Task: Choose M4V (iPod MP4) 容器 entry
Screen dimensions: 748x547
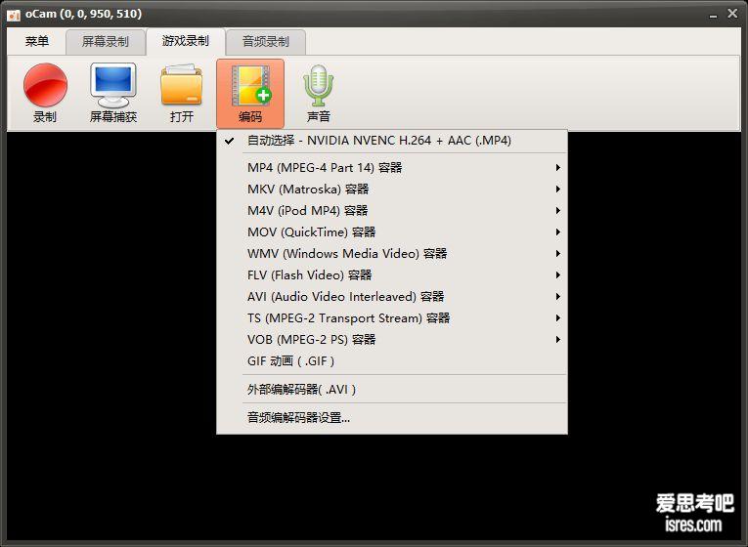Action: 392,211
